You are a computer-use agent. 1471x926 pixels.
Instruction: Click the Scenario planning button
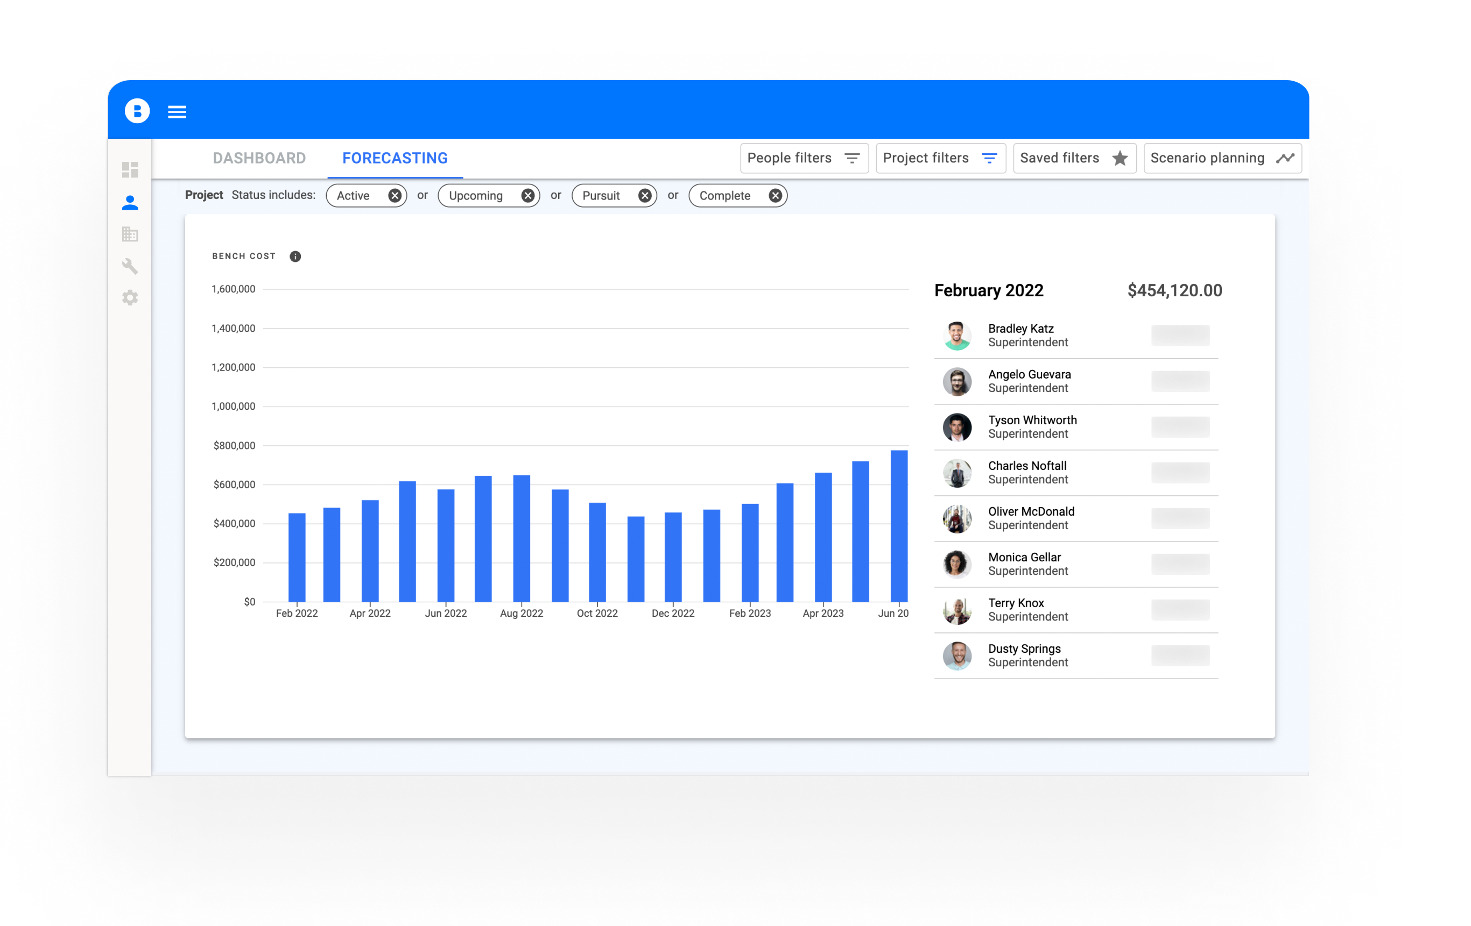point(1222,158)
